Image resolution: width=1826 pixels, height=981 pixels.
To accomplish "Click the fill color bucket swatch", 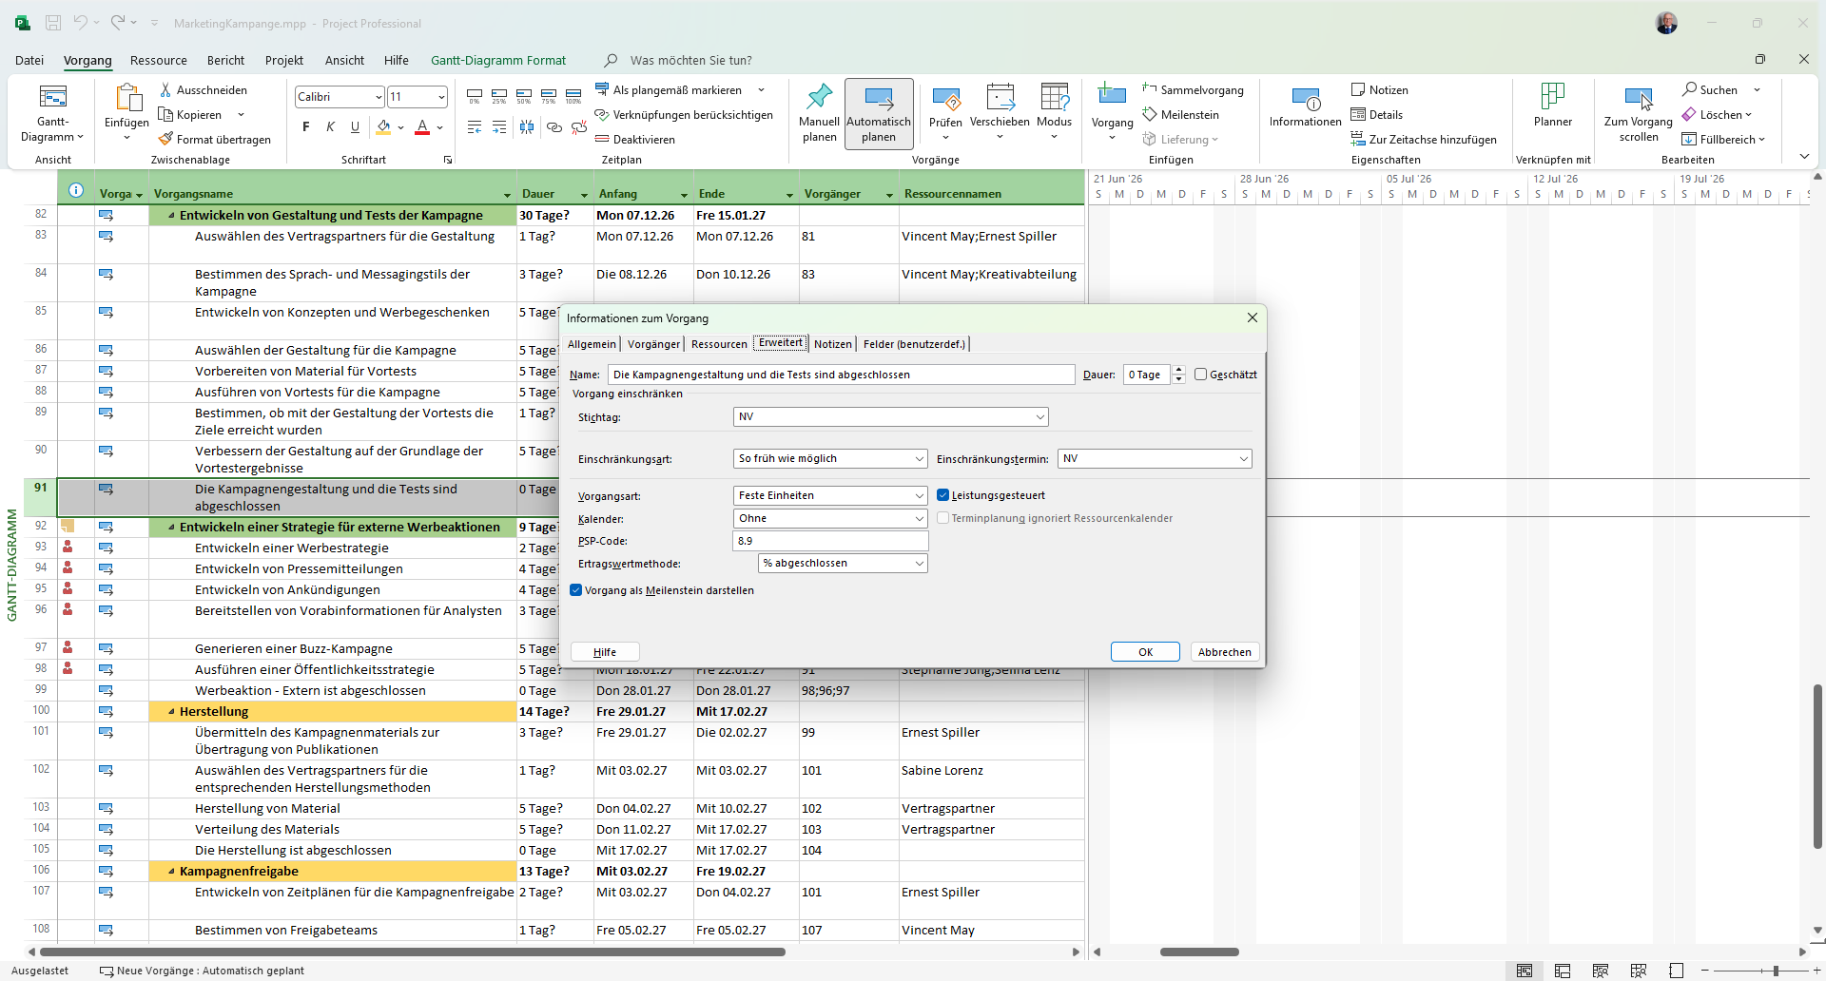I will [x=383, y=126].
